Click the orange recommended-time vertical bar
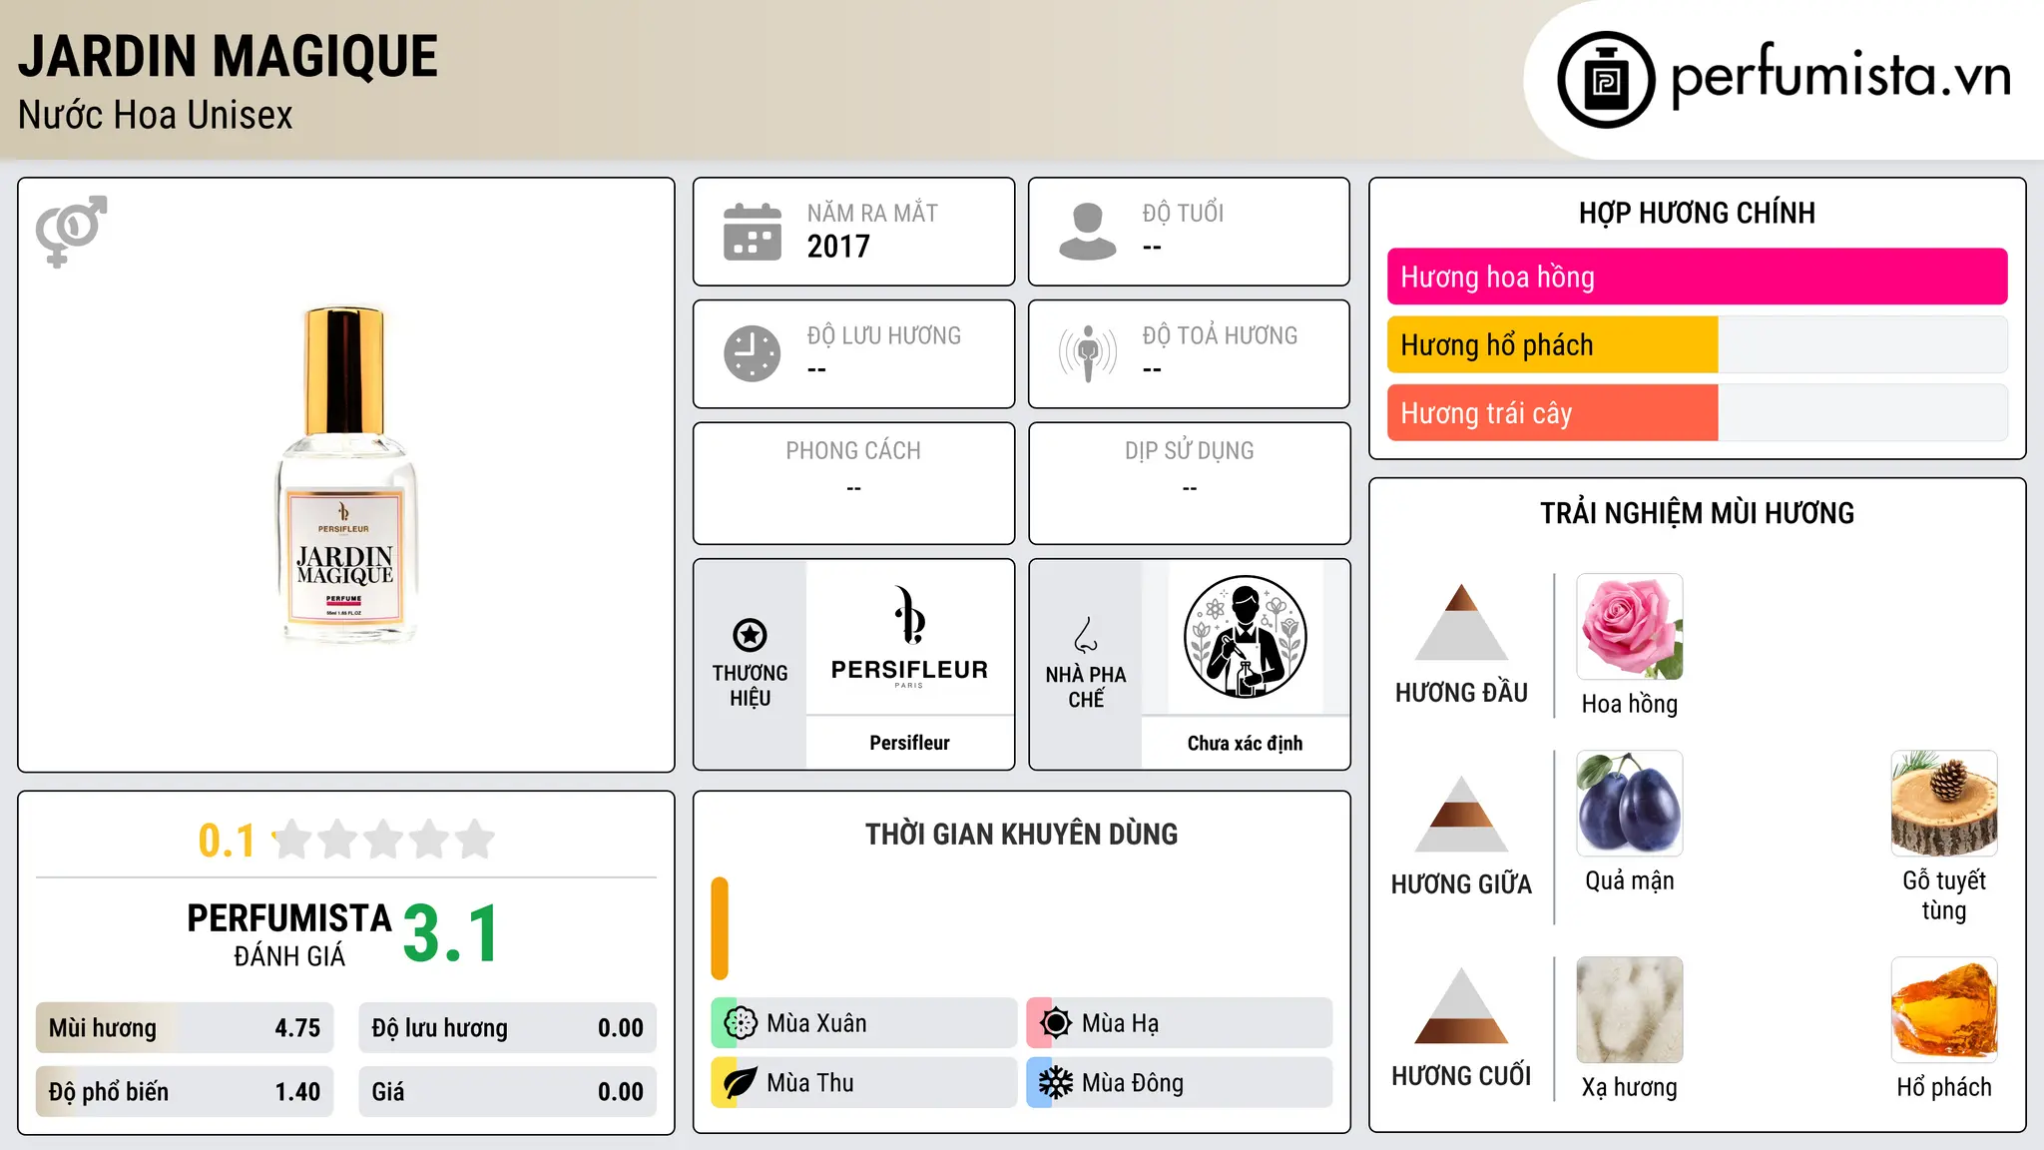 tap(720, 928)
